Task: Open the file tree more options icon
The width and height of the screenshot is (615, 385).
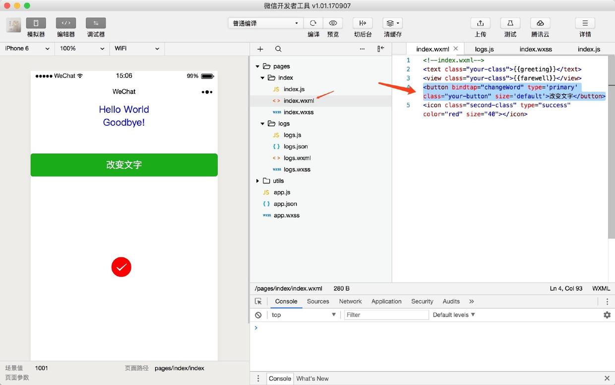Action: coord(362,49)
